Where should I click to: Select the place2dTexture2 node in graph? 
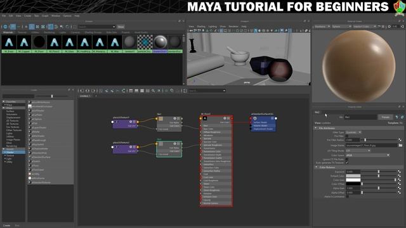(x=125, y=149)
